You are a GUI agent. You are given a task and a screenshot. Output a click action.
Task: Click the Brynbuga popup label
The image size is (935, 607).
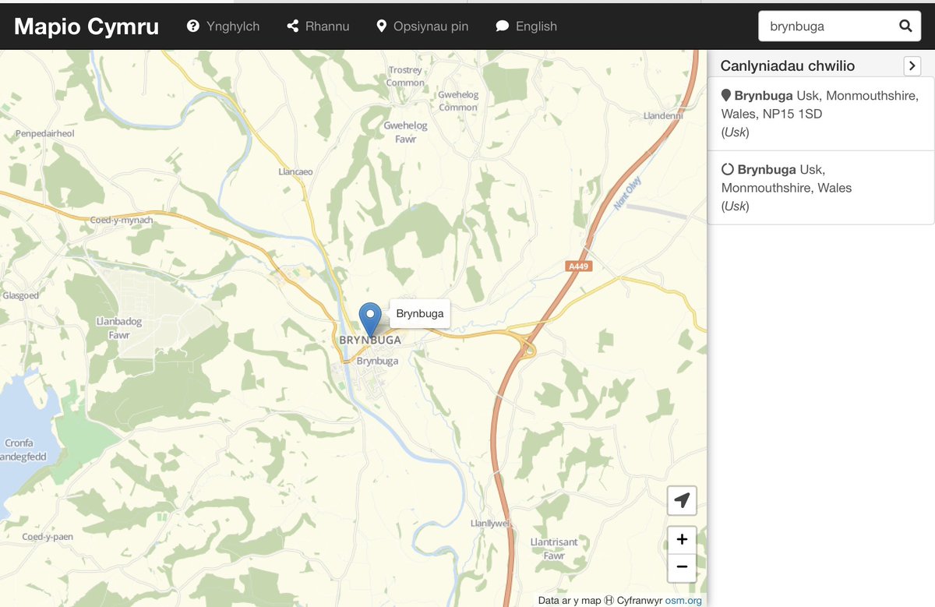(419, 313)
